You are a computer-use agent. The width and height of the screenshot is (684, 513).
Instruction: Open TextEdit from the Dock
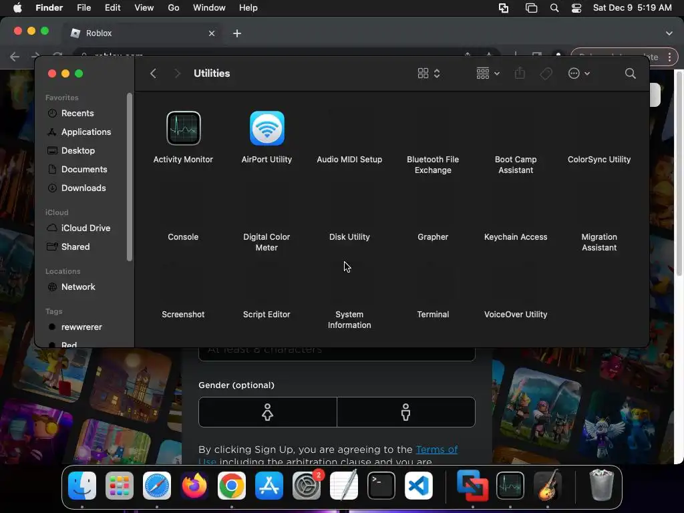pyautogui.click(x=344, y=486)
